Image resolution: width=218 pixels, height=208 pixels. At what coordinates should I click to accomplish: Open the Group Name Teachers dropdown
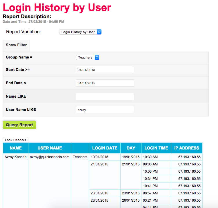coord(87,57)
